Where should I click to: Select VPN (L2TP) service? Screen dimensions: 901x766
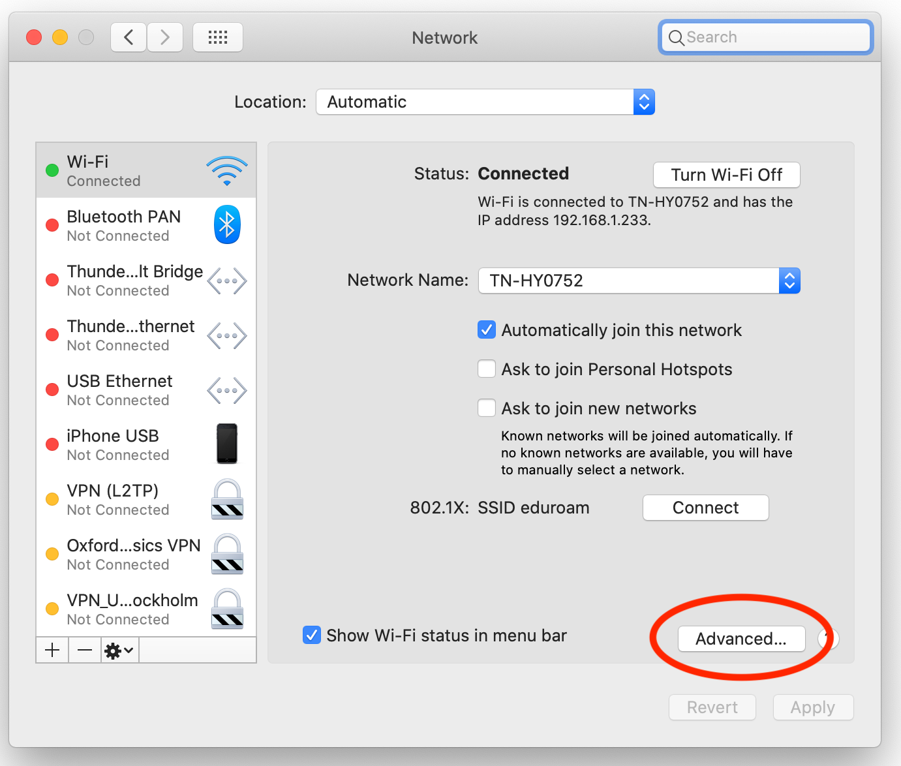pos(146,499)
